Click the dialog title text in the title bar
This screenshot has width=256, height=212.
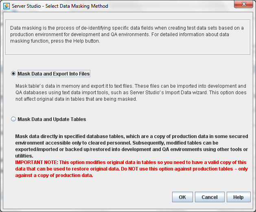(x=60, y=6)
